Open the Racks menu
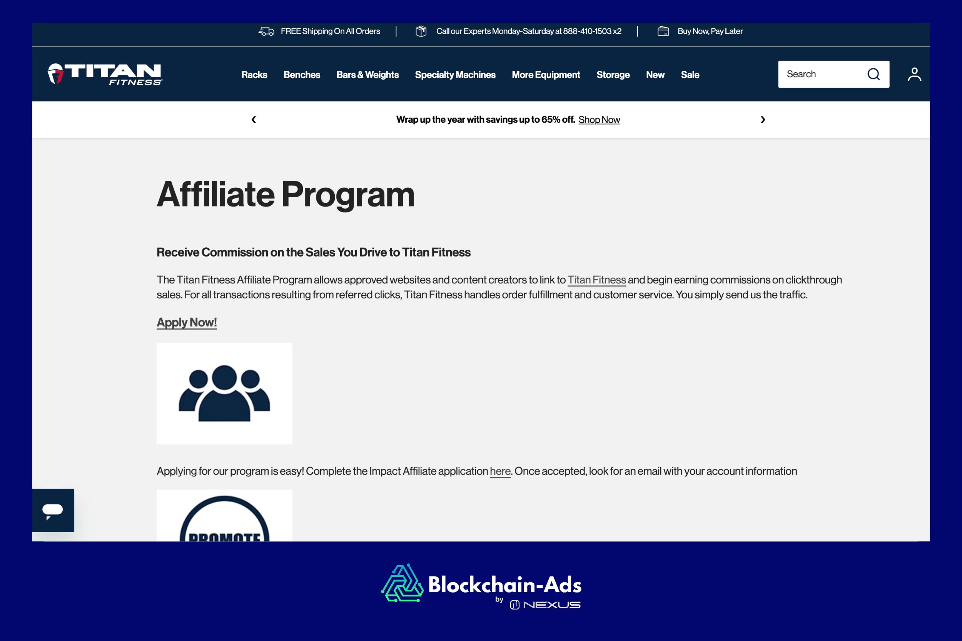Viewport: 962px width, 641px height. click(254, 75)
